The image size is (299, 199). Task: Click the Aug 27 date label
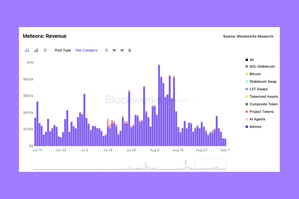(201, 150)
